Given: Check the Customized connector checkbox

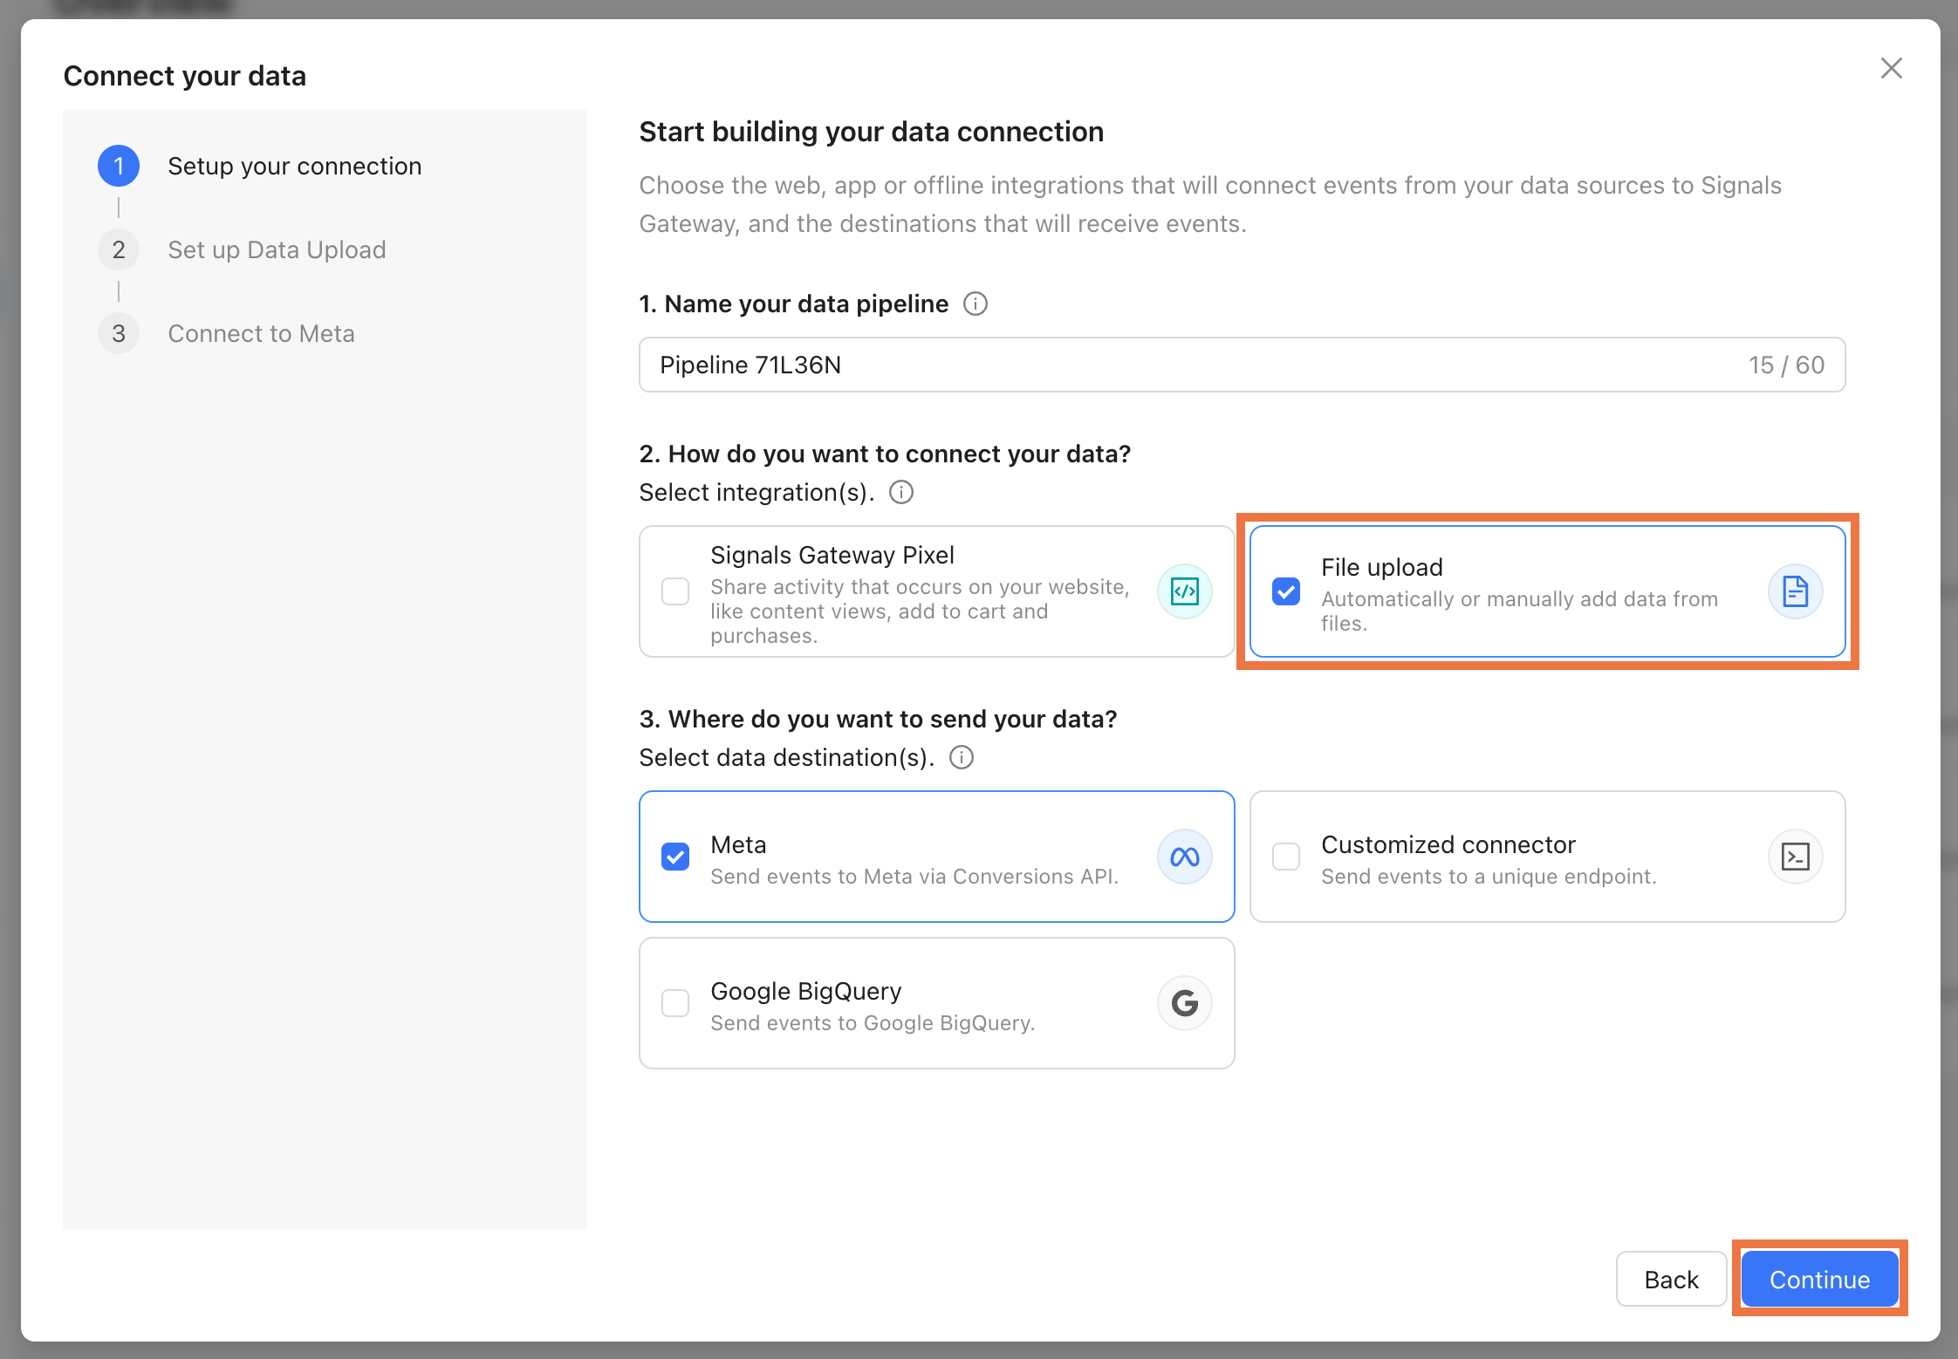Looking at the screenshot, I should 1286,857.
